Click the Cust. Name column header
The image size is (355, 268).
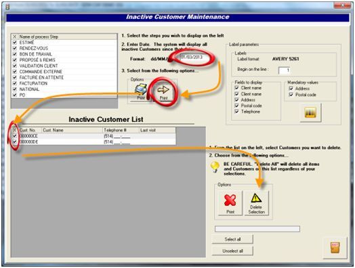[72, 130]
